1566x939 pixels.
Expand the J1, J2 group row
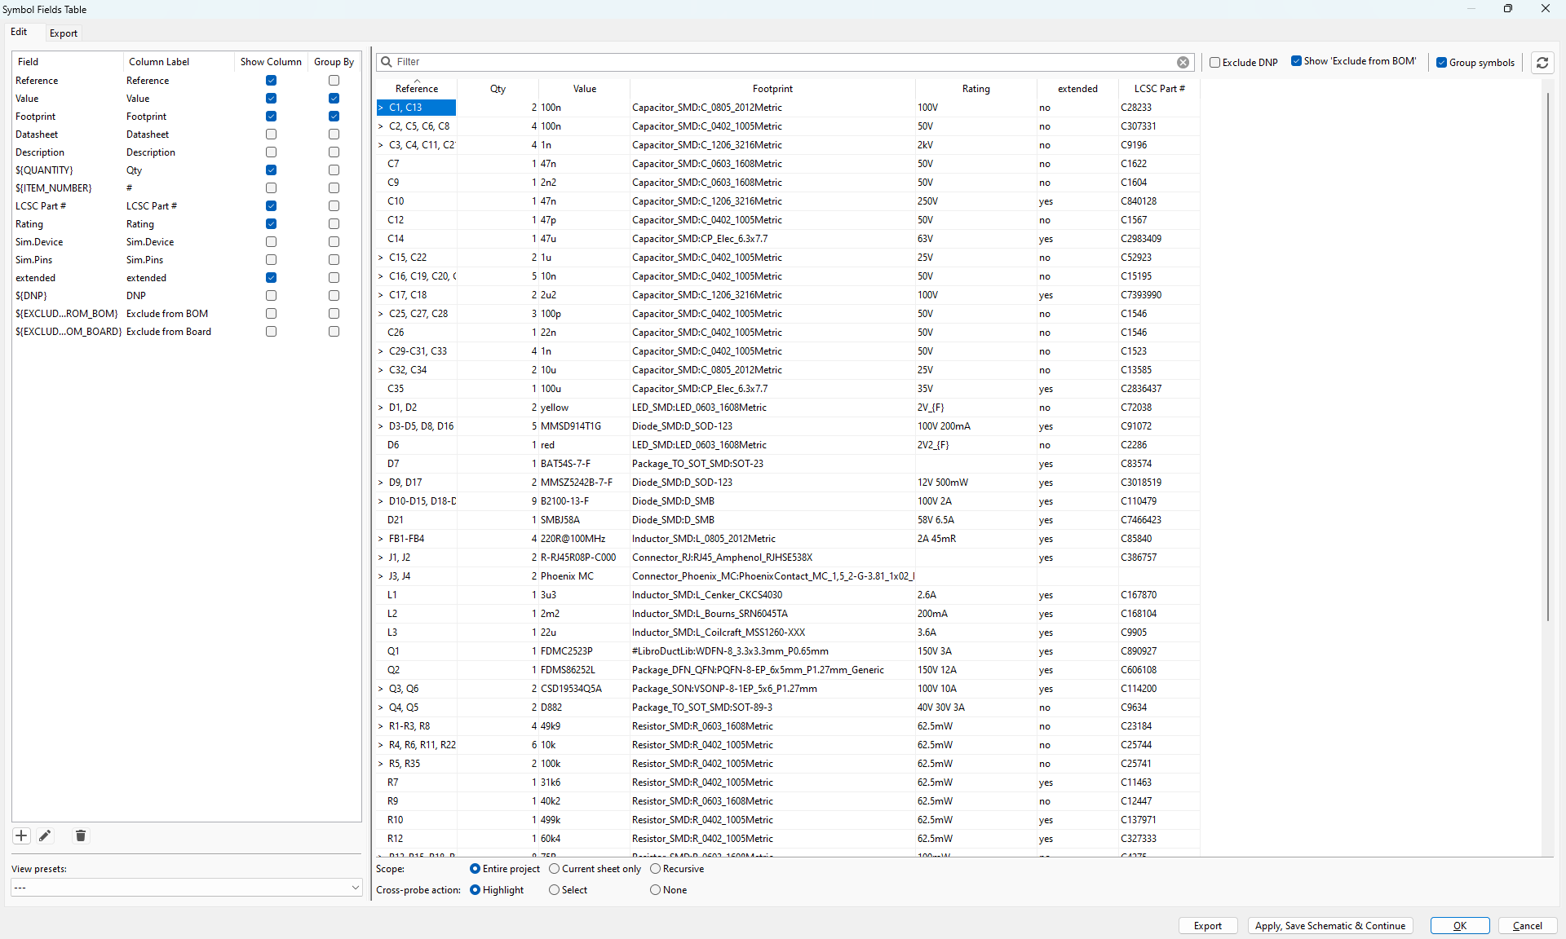380,558
